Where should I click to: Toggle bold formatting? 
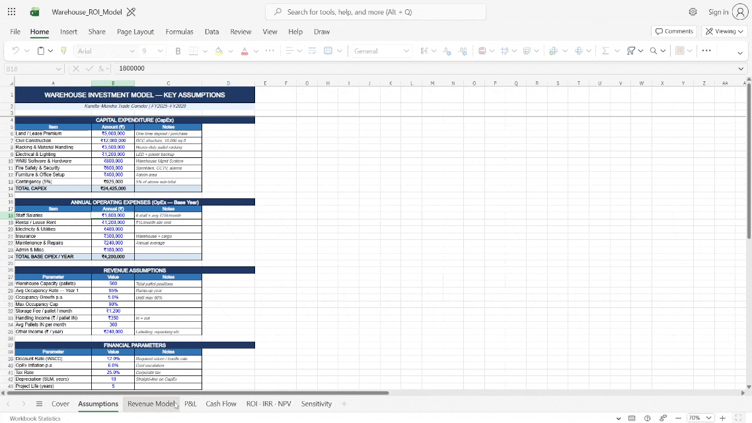[178, 51]
